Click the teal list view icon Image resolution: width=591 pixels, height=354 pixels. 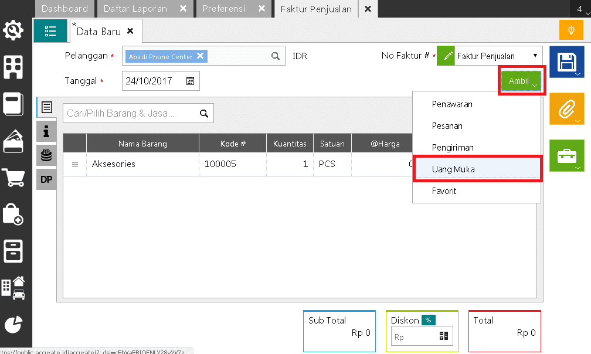(x=50, y=30)
